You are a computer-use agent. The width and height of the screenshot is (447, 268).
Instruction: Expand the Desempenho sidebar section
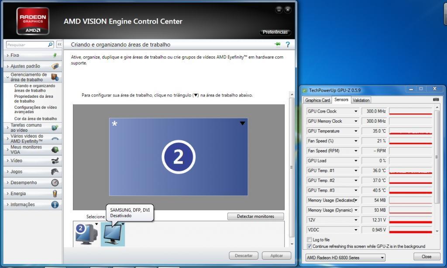point(8,182)
